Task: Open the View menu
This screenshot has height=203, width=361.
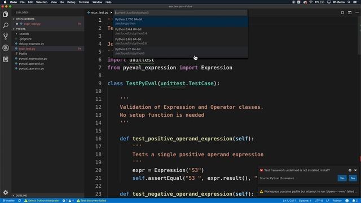Action: click(x=54, y=2)
